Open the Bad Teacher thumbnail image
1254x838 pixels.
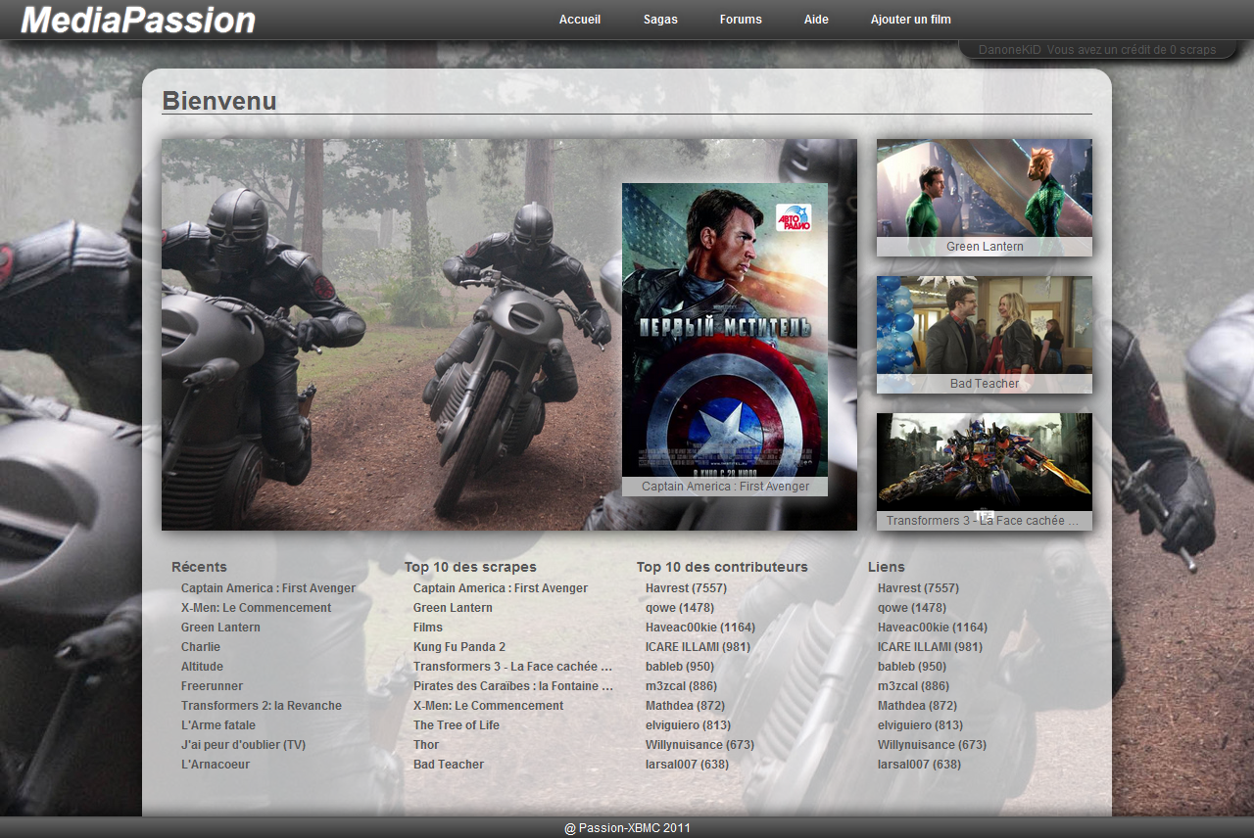(985, 325)
